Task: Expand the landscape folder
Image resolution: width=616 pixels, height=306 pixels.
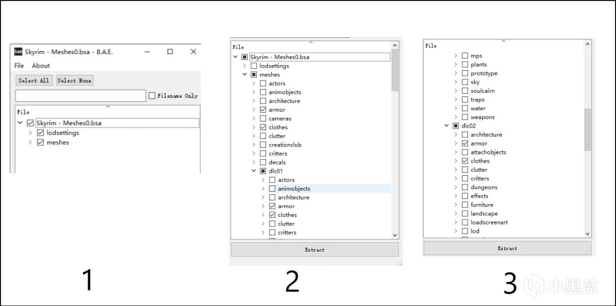Action: pos(456,213)
